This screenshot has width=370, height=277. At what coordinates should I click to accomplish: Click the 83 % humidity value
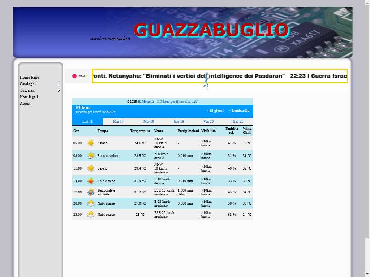point(232,215)
